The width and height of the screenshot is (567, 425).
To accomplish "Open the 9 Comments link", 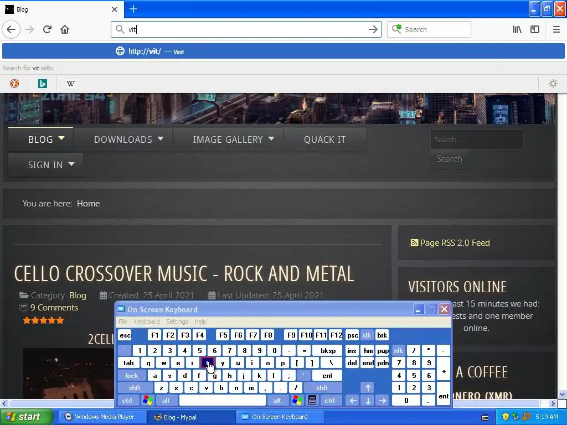I will pyautogui.click(x=54, y=308).
